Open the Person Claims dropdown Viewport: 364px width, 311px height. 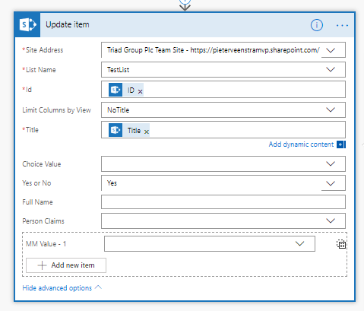tap(331, 221)
